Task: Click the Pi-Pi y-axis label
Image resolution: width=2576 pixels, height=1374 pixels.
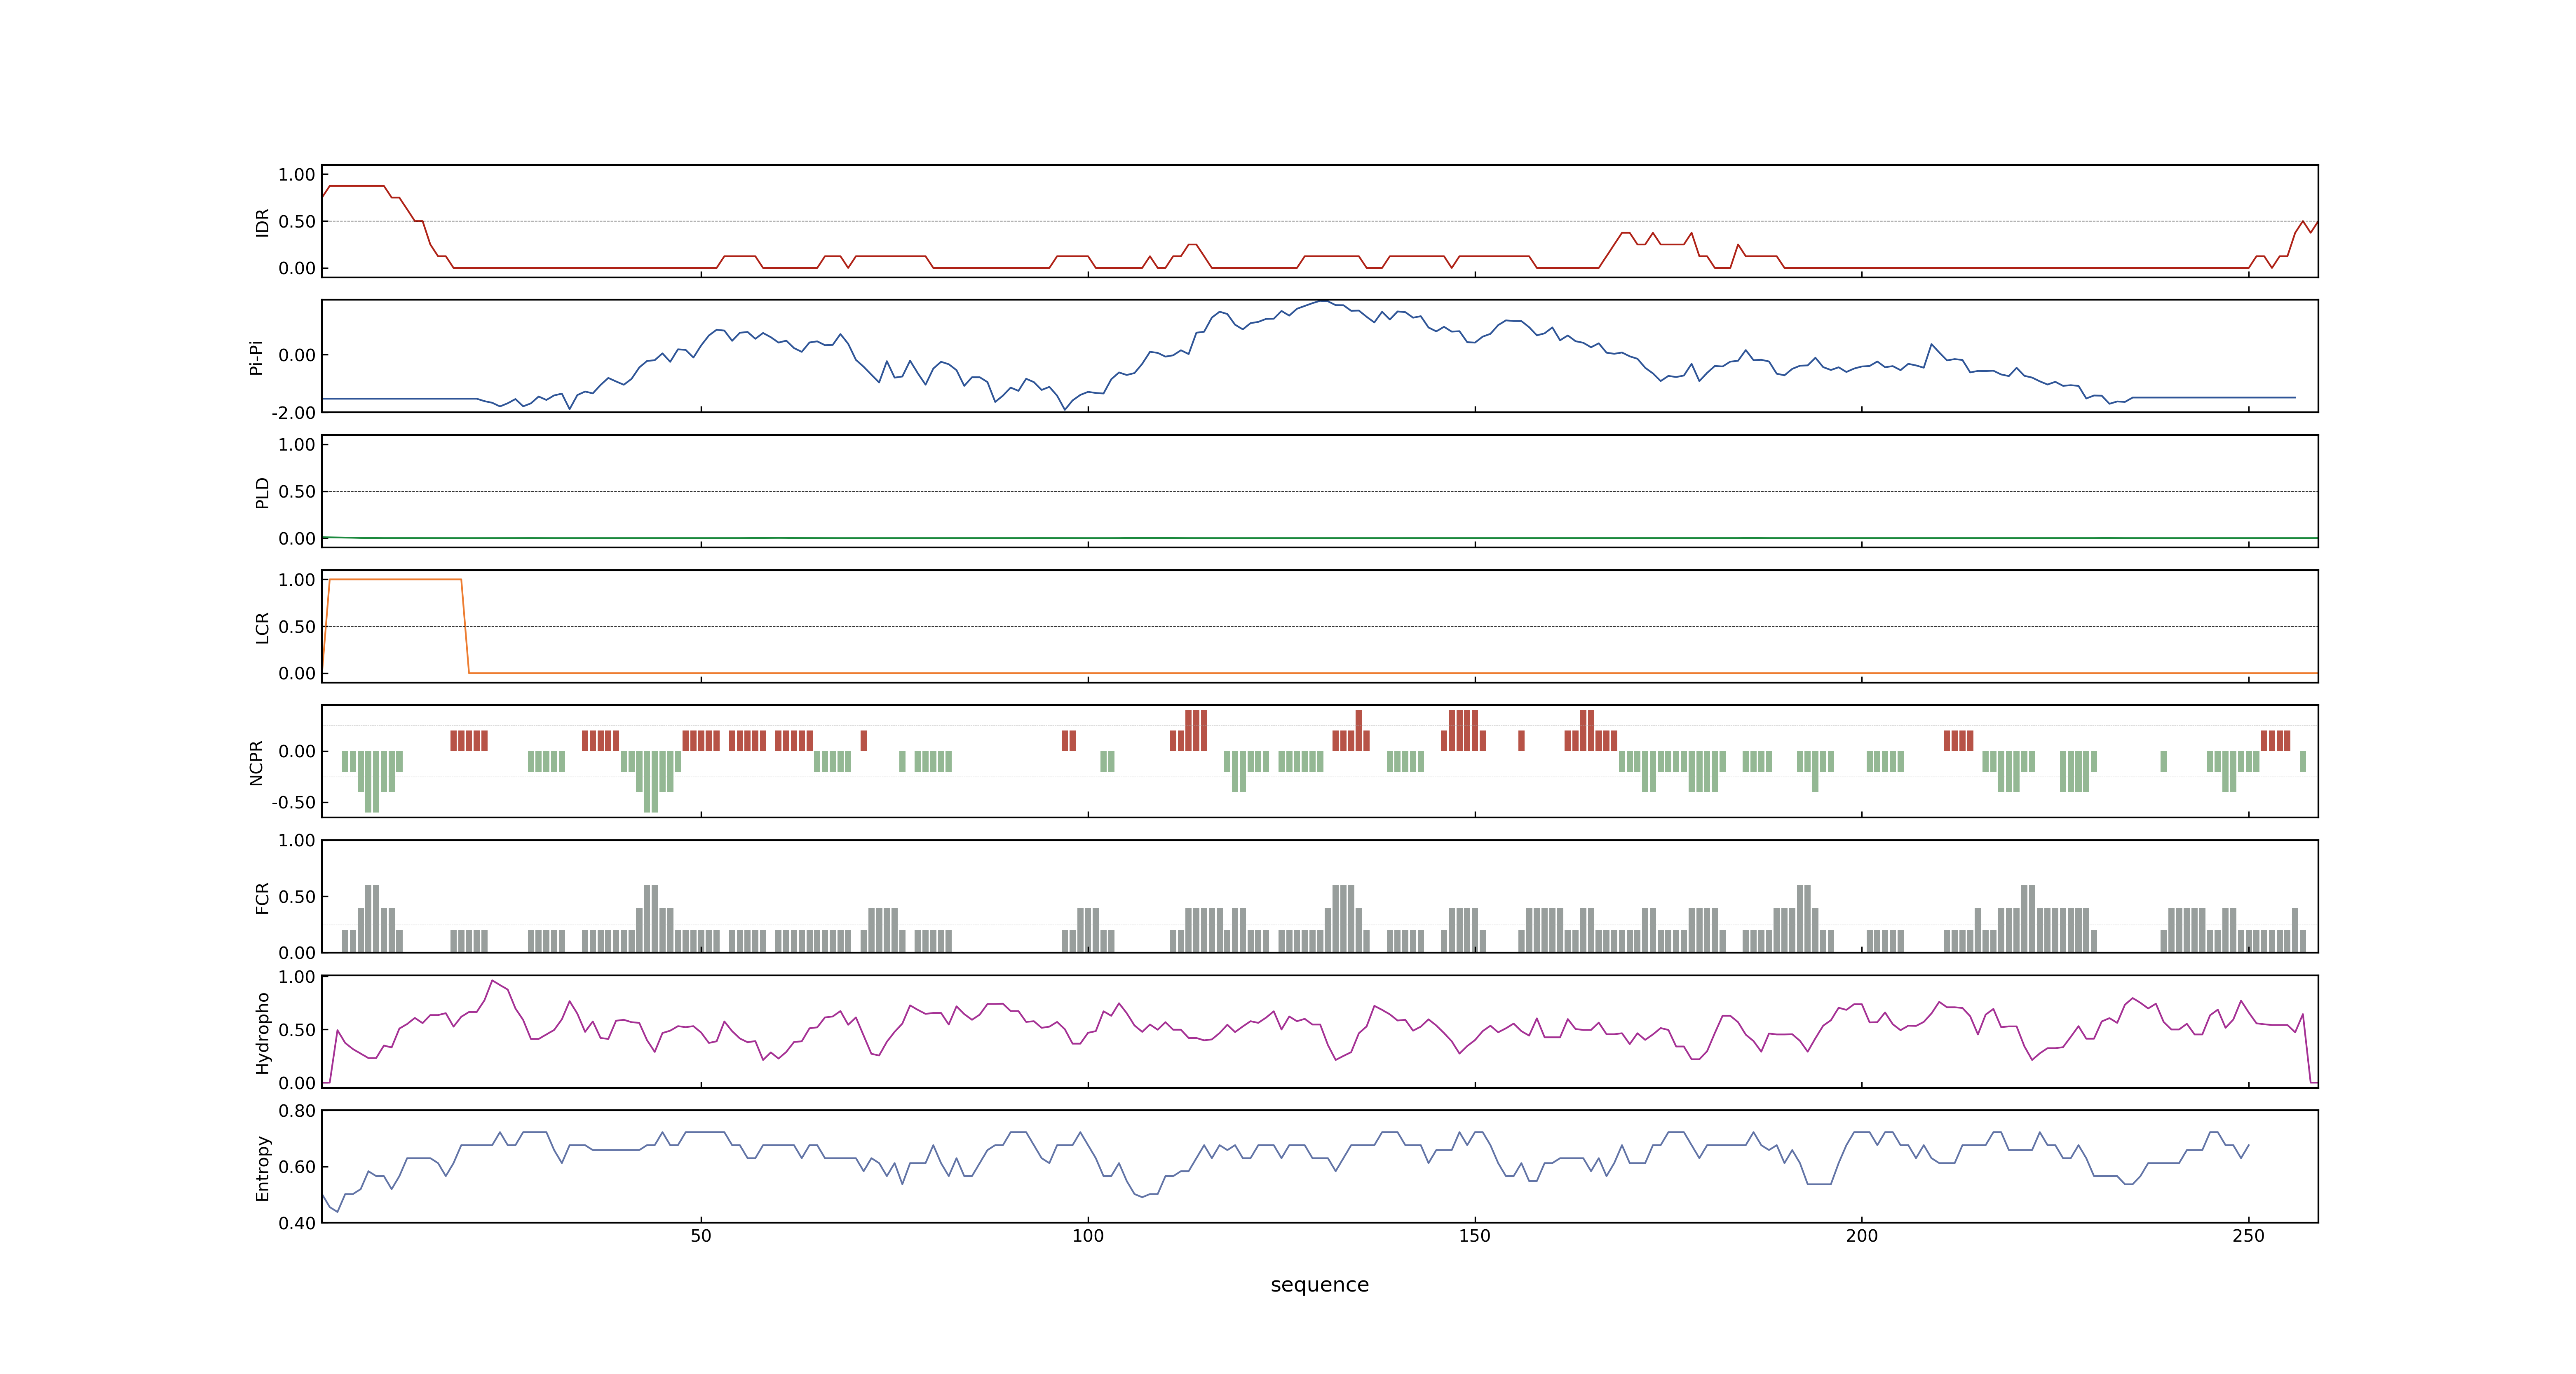Action: pyautogui.click(x=256, y=357)
